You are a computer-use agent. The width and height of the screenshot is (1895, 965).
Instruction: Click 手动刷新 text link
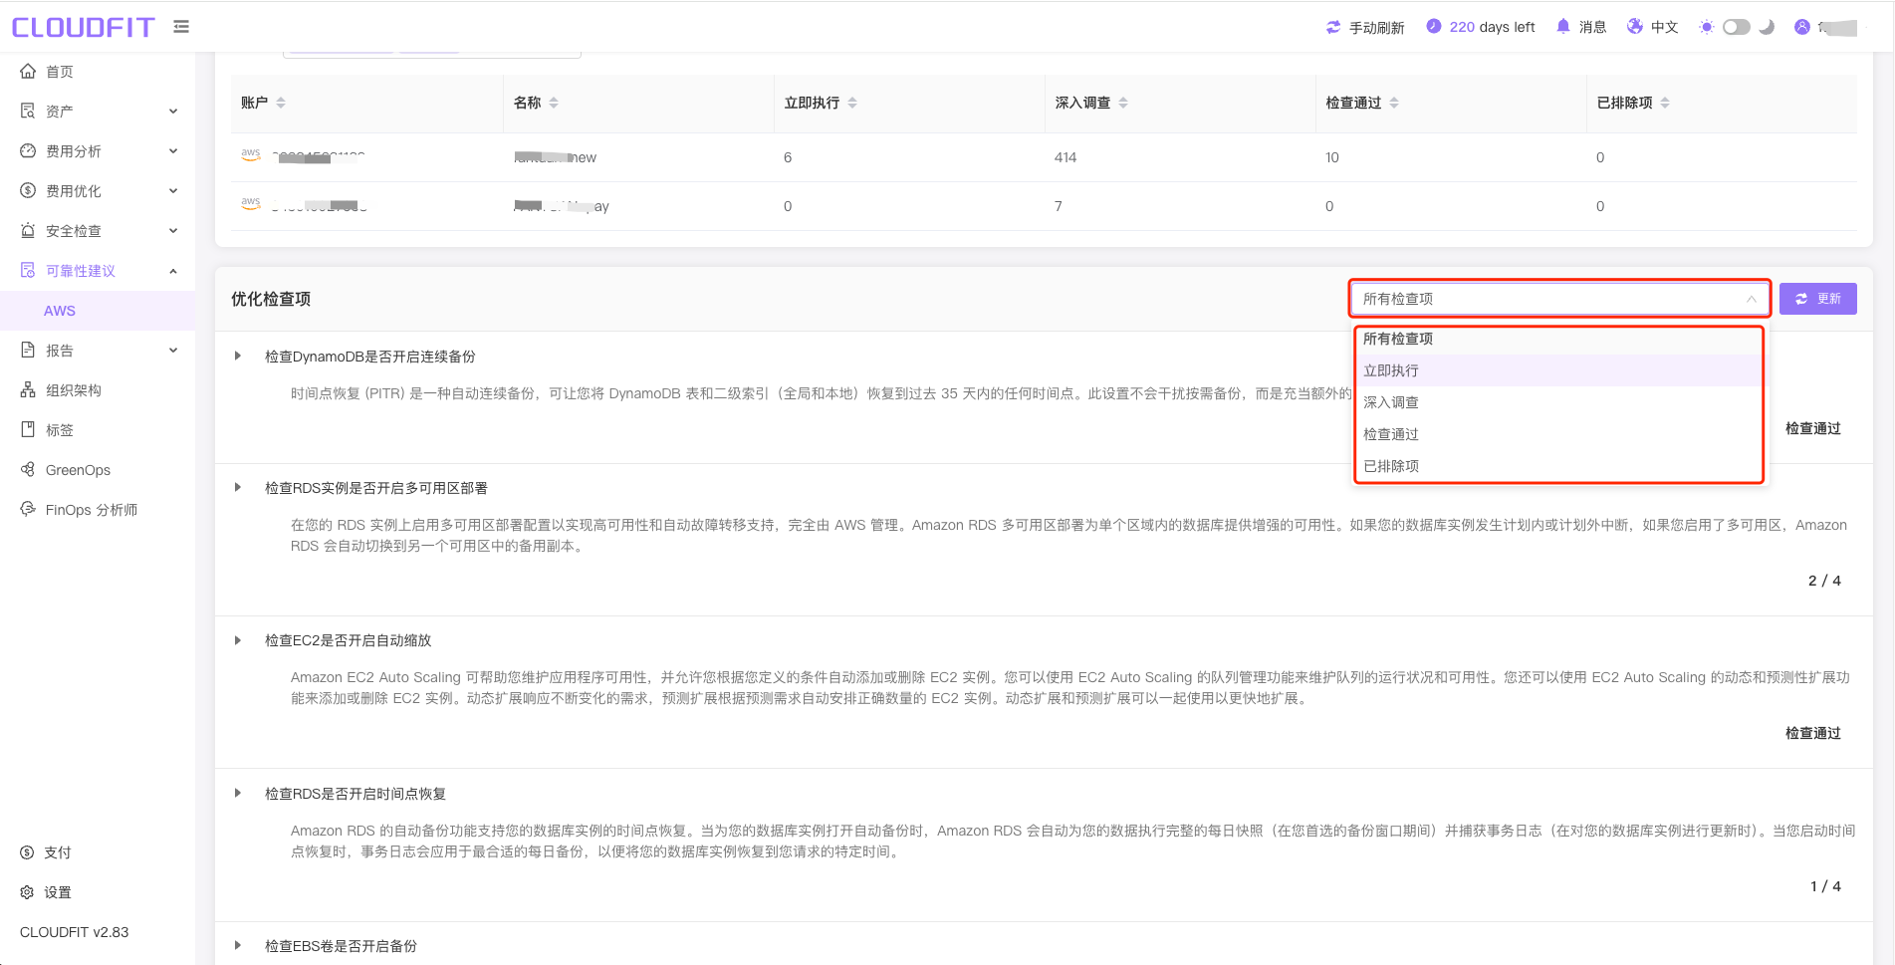pos(1376,28)
